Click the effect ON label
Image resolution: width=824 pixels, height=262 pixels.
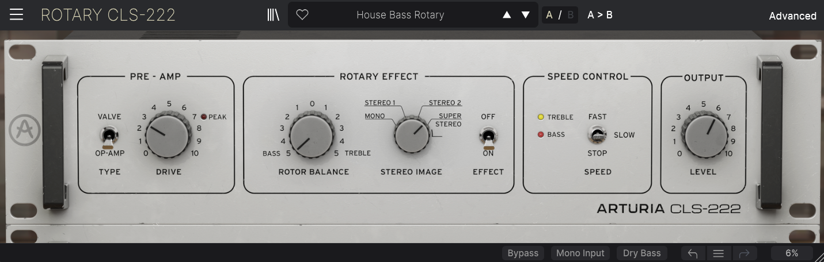point(488,153)
